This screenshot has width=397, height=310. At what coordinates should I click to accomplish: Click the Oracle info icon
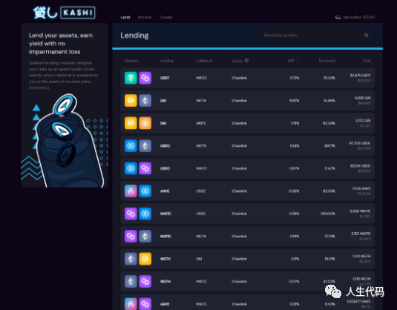coord(246,61)
